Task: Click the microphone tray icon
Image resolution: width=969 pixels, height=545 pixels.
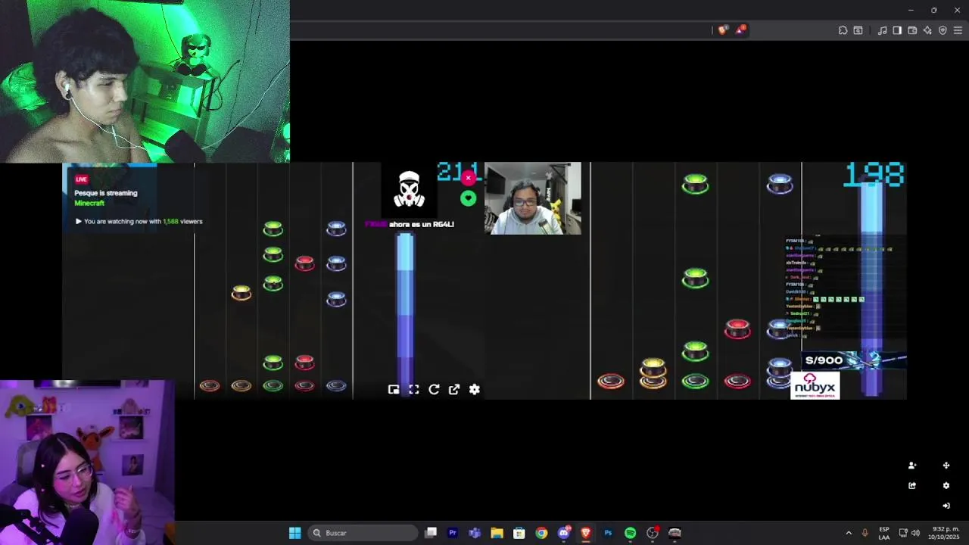Action: (865, 533)
